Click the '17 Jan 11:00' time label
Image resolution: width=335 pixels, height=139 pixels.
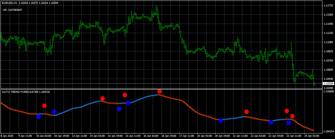[x=186, y=136]
